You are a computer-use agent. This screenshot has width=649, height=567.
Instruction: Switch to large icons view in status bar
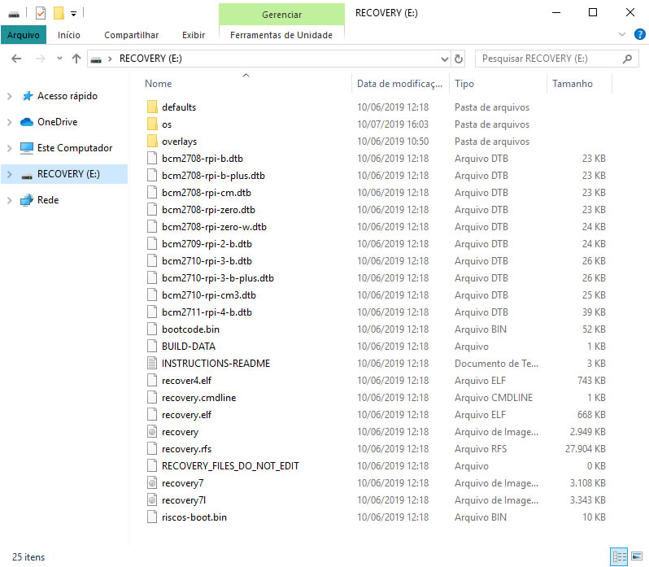coord(637,556)
